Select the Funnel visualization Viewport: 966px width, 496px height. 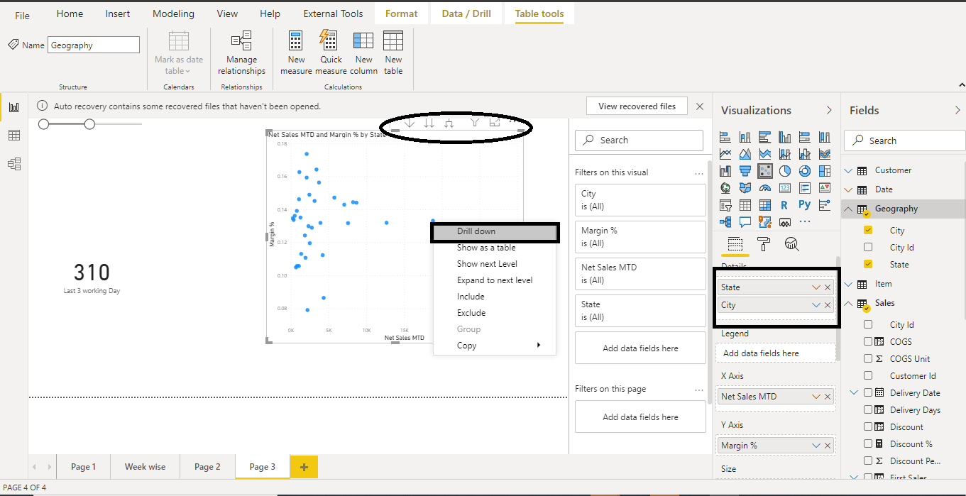click(745, 171)
